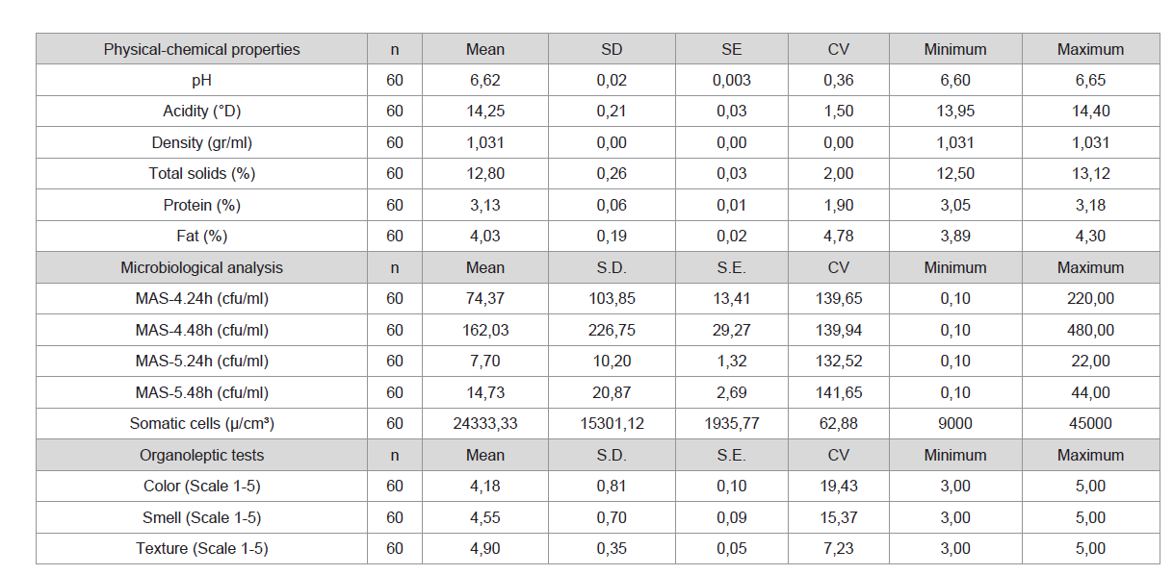Click the maximum value 45000

[x=1090, y=424]
